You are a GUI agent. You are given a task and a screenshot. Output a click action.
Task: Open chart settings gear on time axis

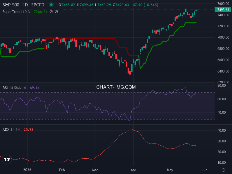[223, 170]
